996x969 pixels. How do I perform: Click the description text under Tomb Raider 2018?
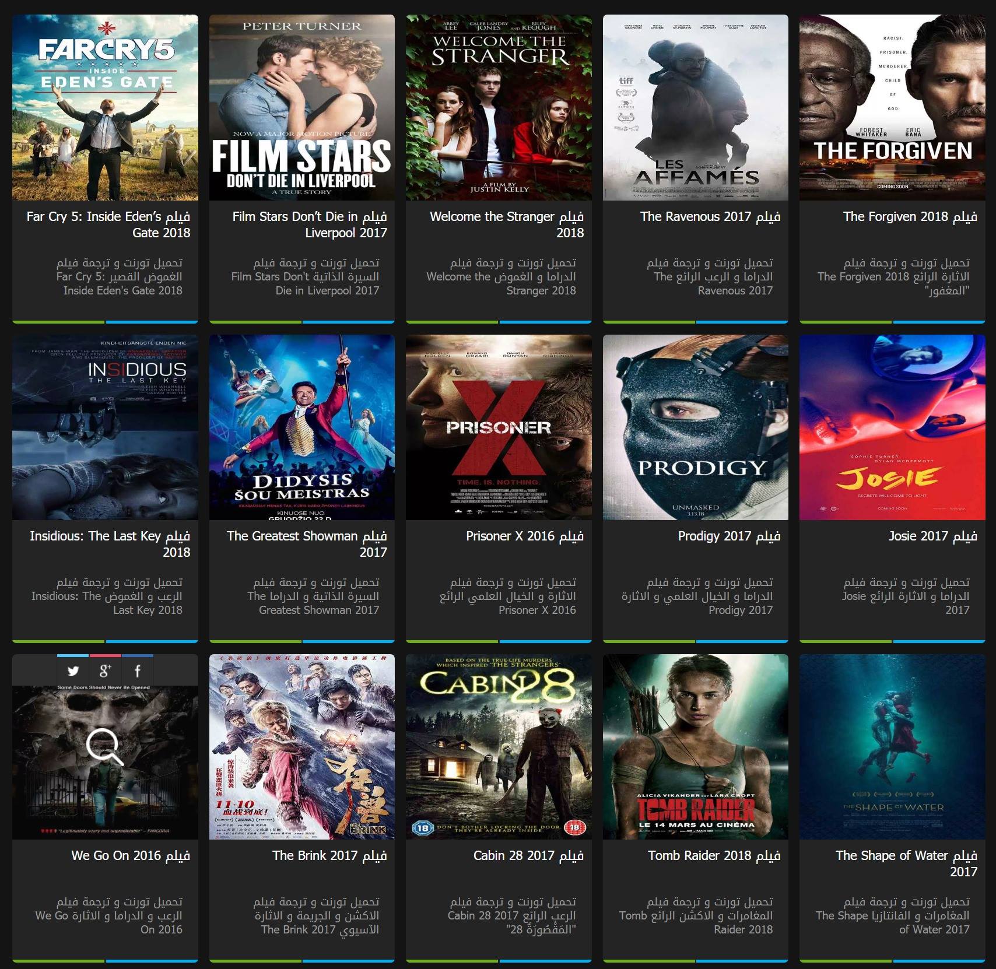click(696, 916)
